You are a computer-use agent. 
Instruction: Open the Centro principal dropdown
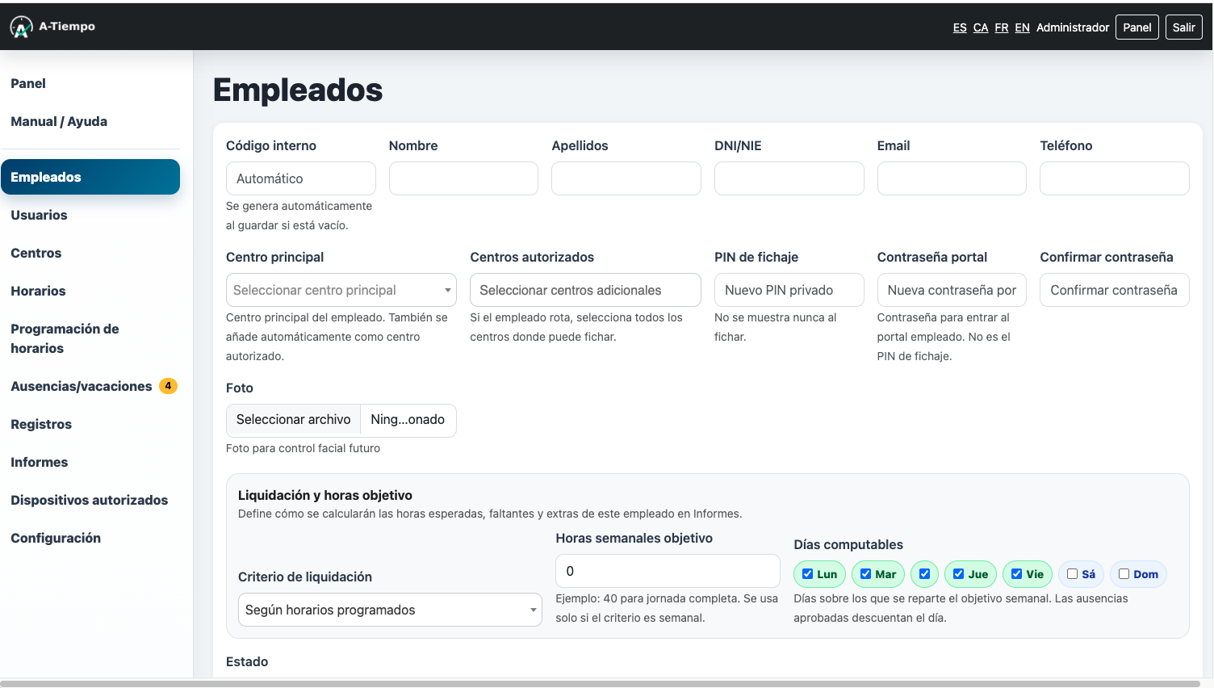tap(341, 290)
